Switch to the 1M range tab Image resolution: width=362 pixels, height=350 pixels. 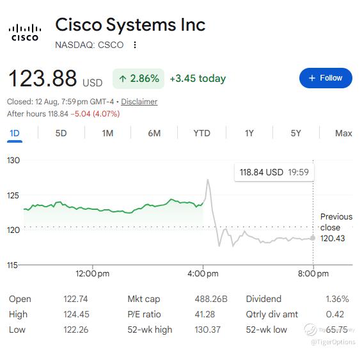[x=107, y=133]
